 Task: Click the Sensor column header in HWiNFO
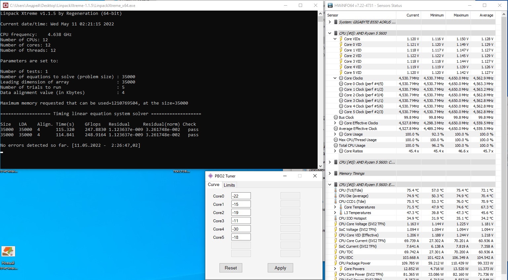(x=361, y=15)
